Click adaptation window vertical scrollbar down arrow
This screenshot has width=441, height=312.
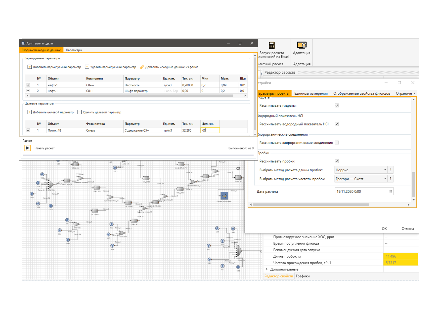coord(255,134)
